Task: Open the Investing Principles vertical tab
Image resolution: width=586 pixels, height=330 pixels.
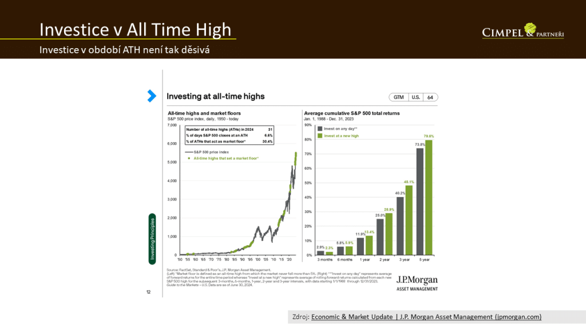Action: pos(152,239)
